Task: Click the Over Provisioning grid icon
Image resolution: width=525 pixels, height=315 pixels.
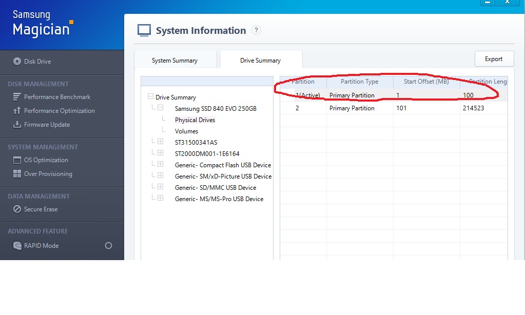Action: pos(17,174)
